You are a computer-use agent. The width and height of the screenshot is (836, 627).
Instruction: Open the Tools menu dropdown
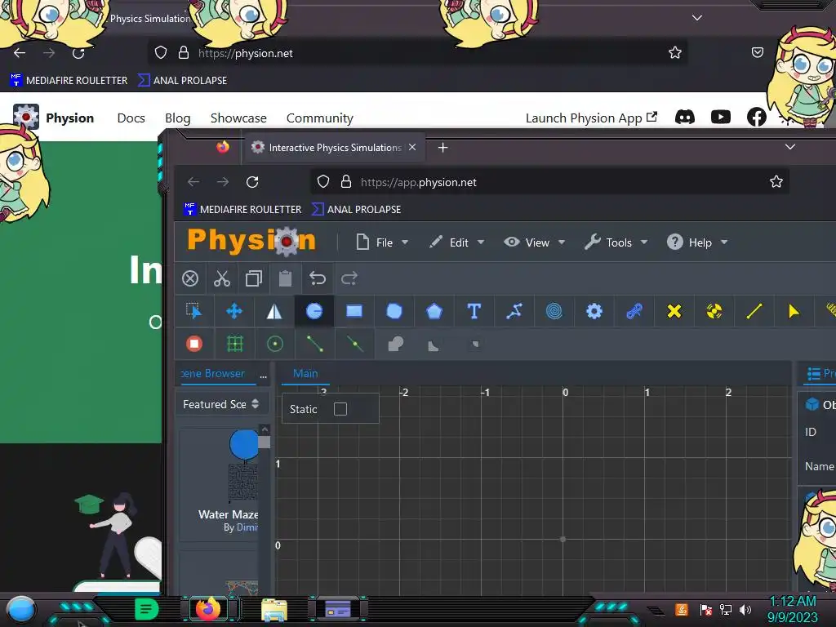pos(616,242)
